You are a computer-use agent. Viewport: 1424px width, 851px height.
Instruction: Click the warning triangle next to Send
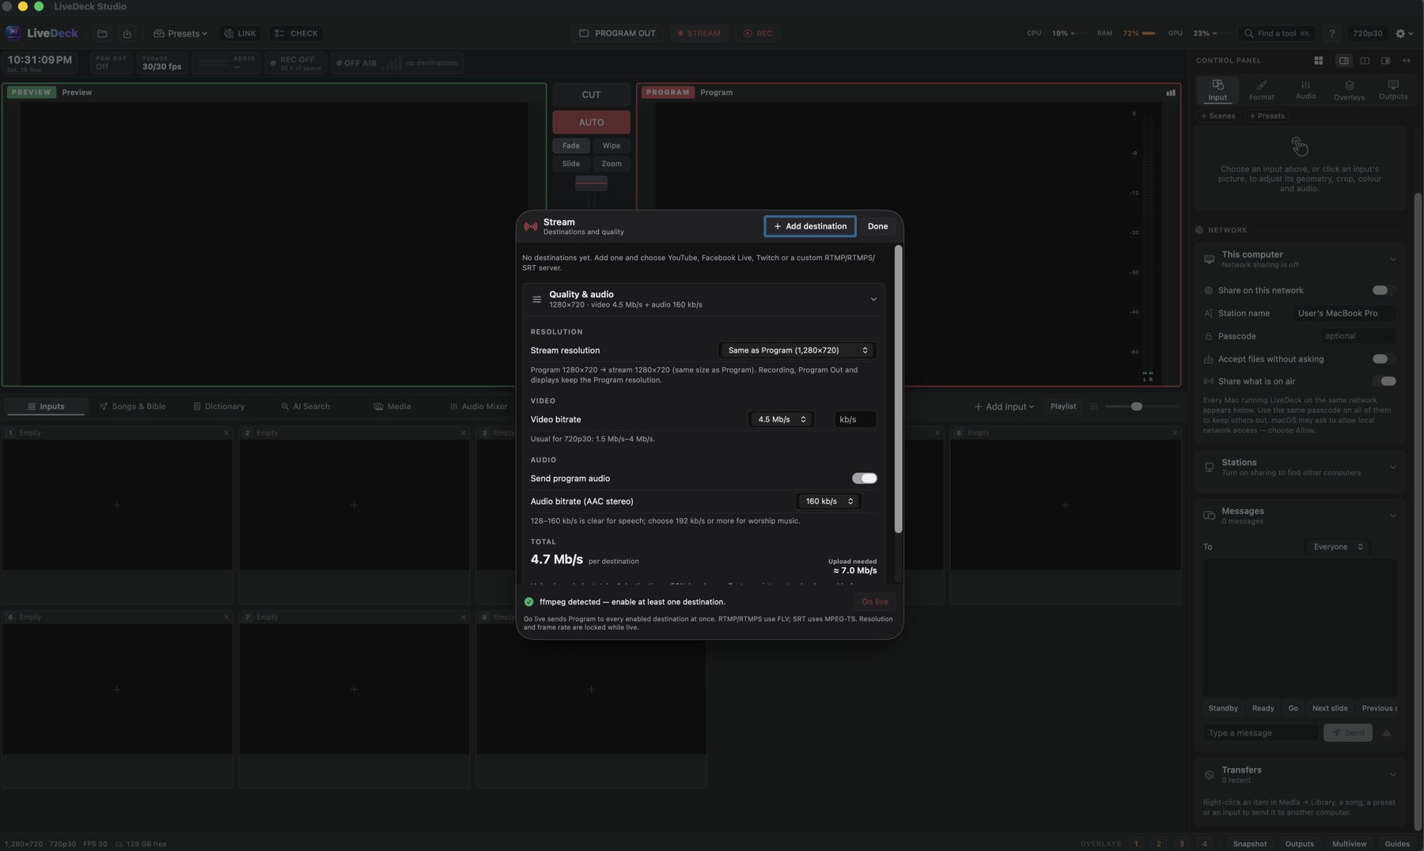[1387, 733]
